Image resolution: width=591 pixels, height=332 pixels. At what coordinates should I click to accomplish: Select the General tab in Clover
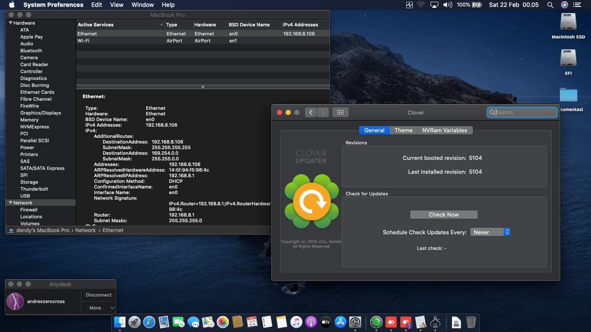click(x=374, y=130)
